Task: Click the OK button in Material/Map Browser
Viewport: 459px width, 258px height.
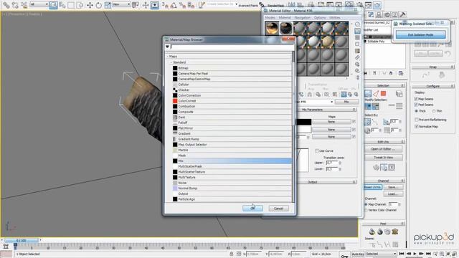Action: pos(252,209)
